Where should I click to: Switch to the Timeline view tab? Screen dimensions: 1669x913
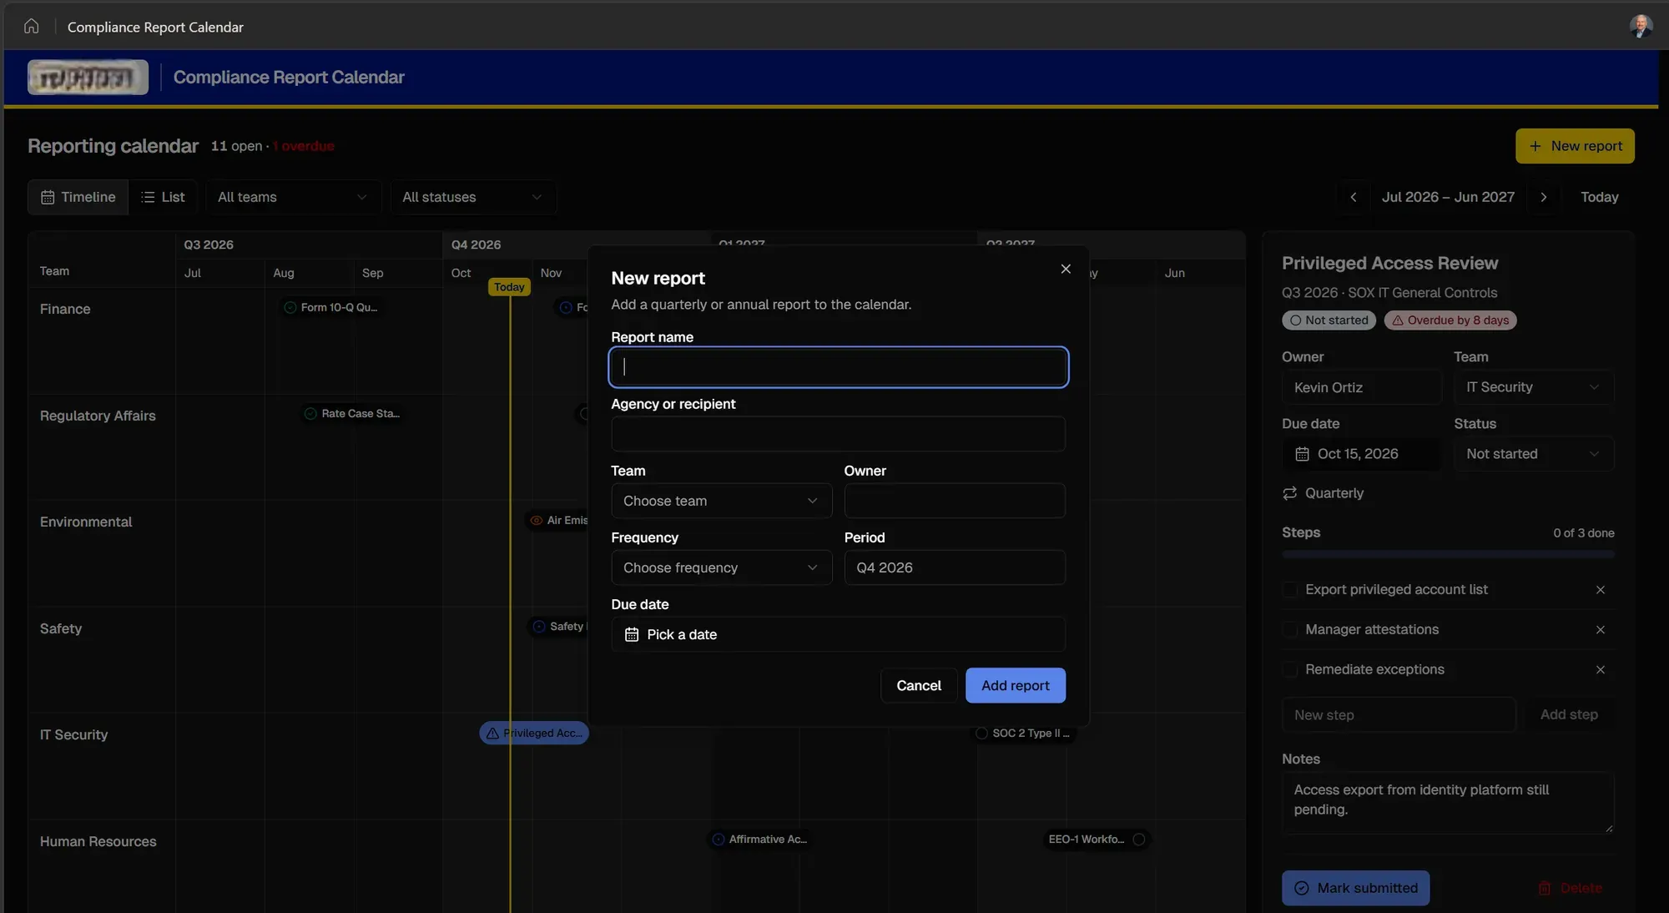(78, 197)
